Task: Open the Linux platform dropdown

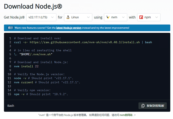Action: [x=78, y=17]
